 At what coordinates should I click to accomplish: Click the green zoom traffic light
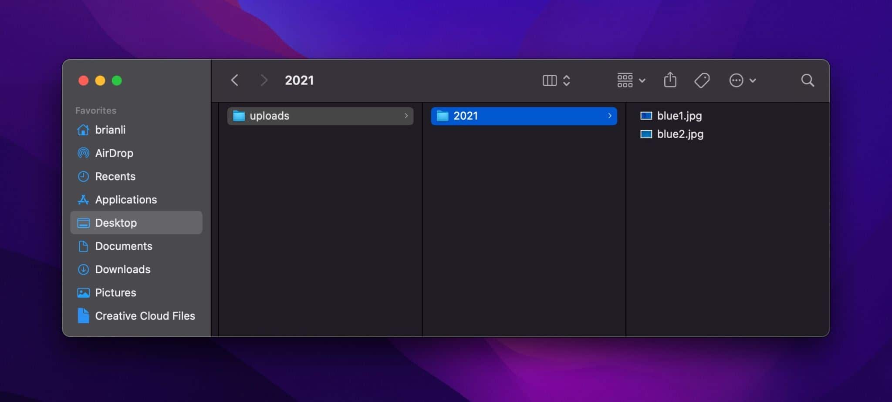point(117,80)
